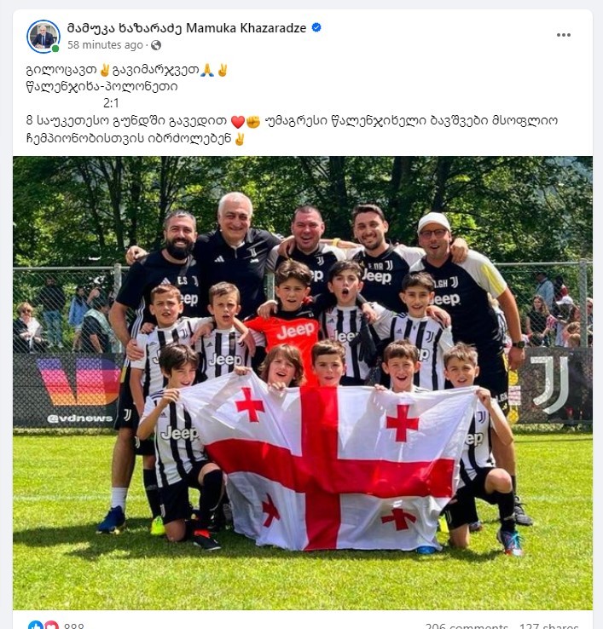Open the 206 comments link
Screen dimensions: 603x629
tap(467, 626)
